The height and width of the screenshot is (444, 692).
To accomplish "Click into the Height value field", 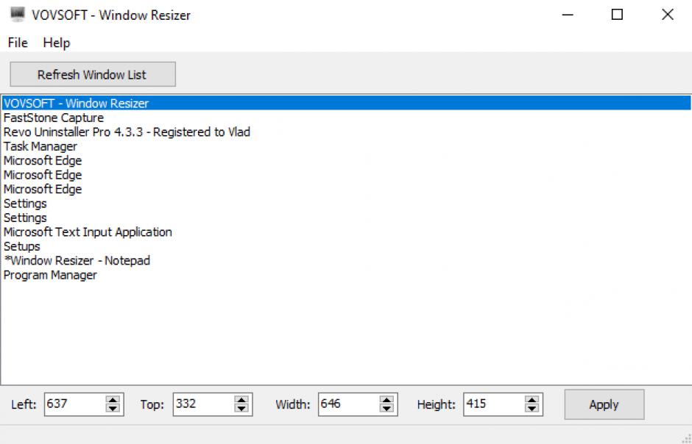I will (494, 404).
